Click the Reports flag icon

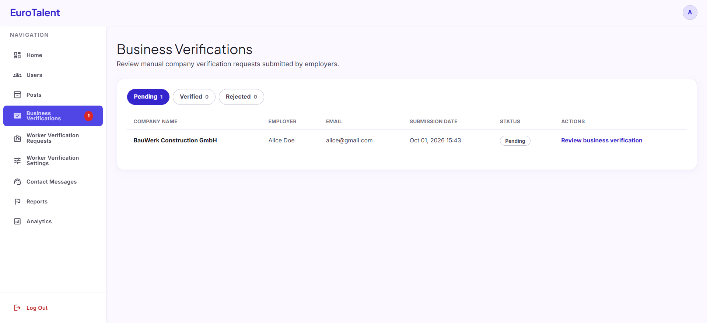(x=17, y=202)
